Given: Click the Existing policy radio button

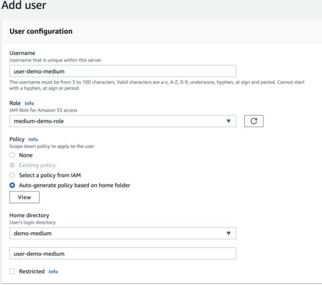Looking at the screenshot, I should click(x=12, y=166).
